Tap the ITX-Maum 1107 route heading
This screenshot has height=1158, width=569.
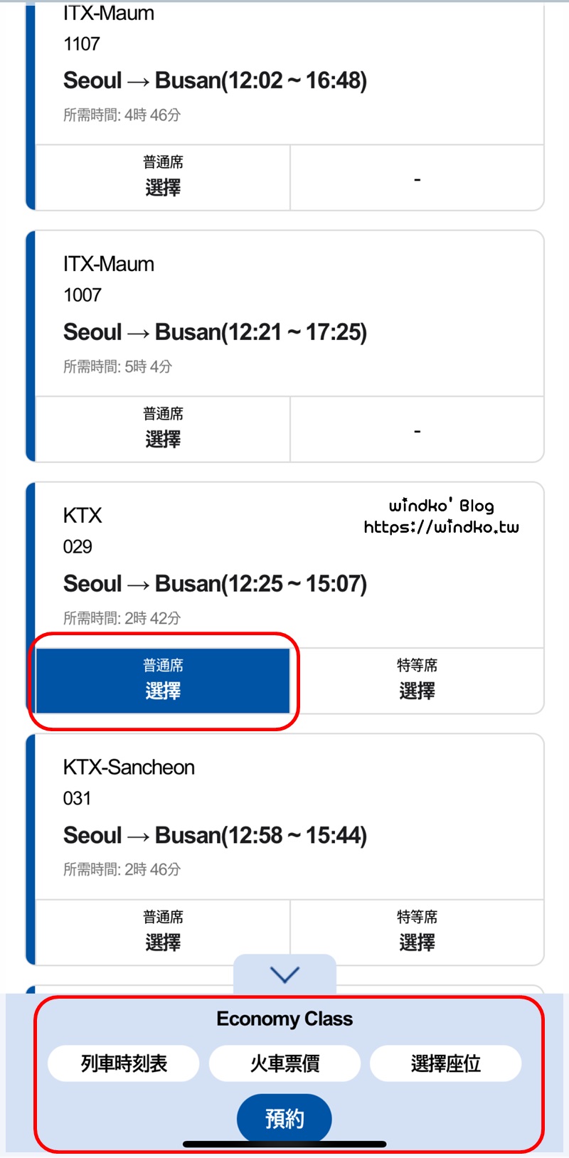(215, 81)
